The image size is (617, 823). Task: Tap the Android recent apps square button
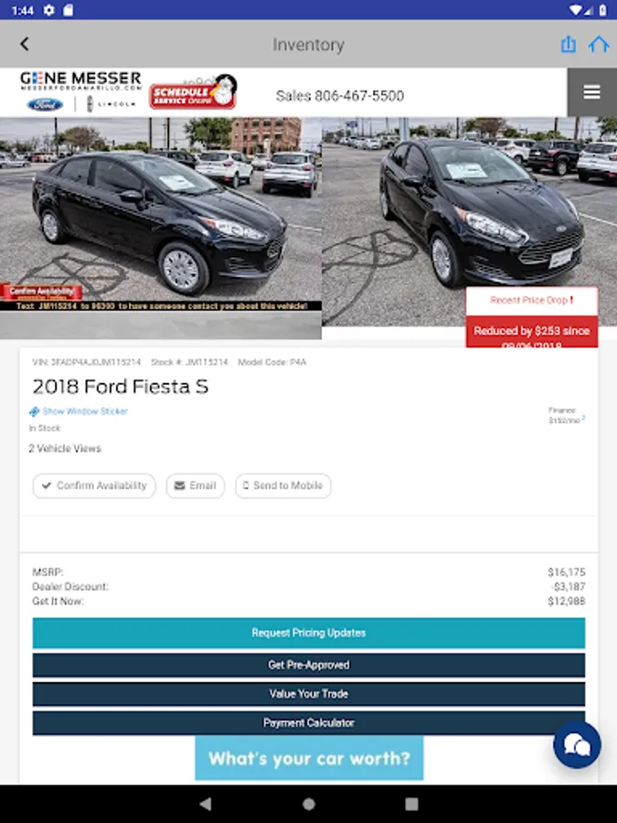pos(412,804)
